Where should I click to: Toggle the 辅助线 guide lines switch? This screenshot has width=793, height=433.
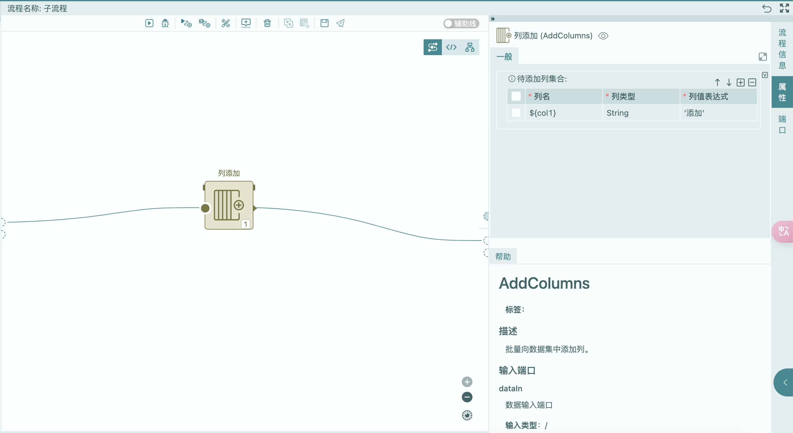coord(461,23)
